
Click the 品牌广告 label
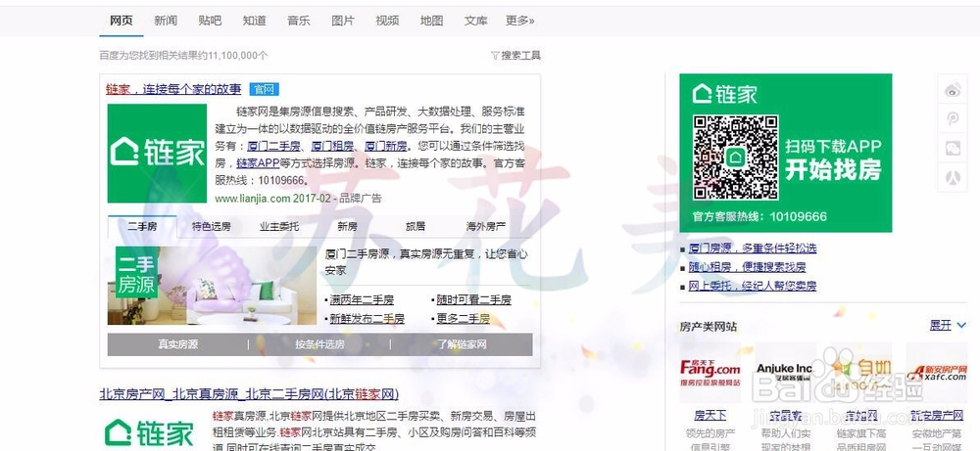point(361,199)
